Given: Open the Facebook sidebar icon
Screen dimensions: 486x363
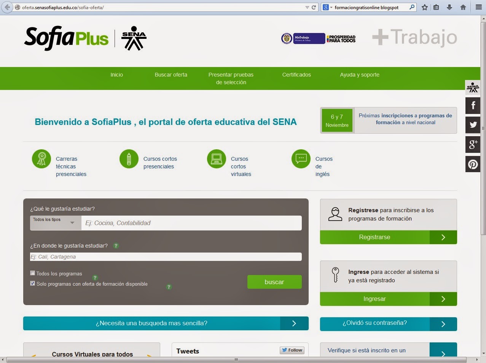Looking at the screenshot, I should coord(473,106).
